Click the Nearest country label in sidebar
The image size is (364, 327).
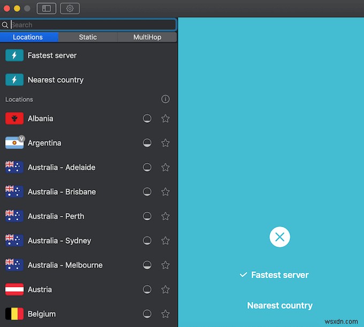[56, 80]
